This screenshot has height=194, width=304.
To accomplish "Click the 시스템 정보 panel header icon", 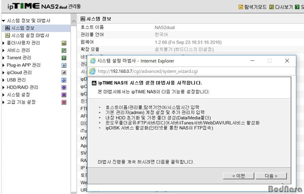I will (x=83, y=19).
